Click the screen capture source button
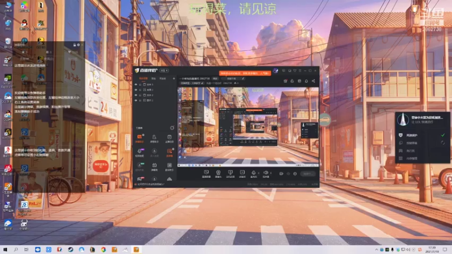Viewport: 452px width, 254px height. click(206, 174)
